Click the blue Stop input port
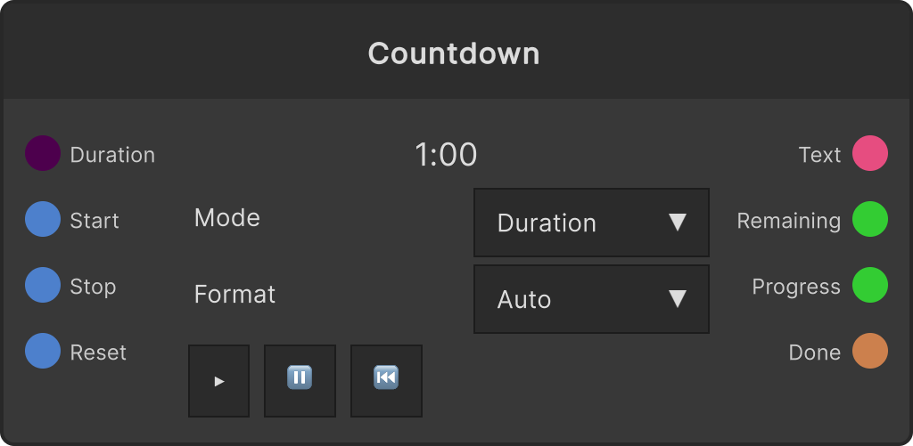 click(43, 285)
